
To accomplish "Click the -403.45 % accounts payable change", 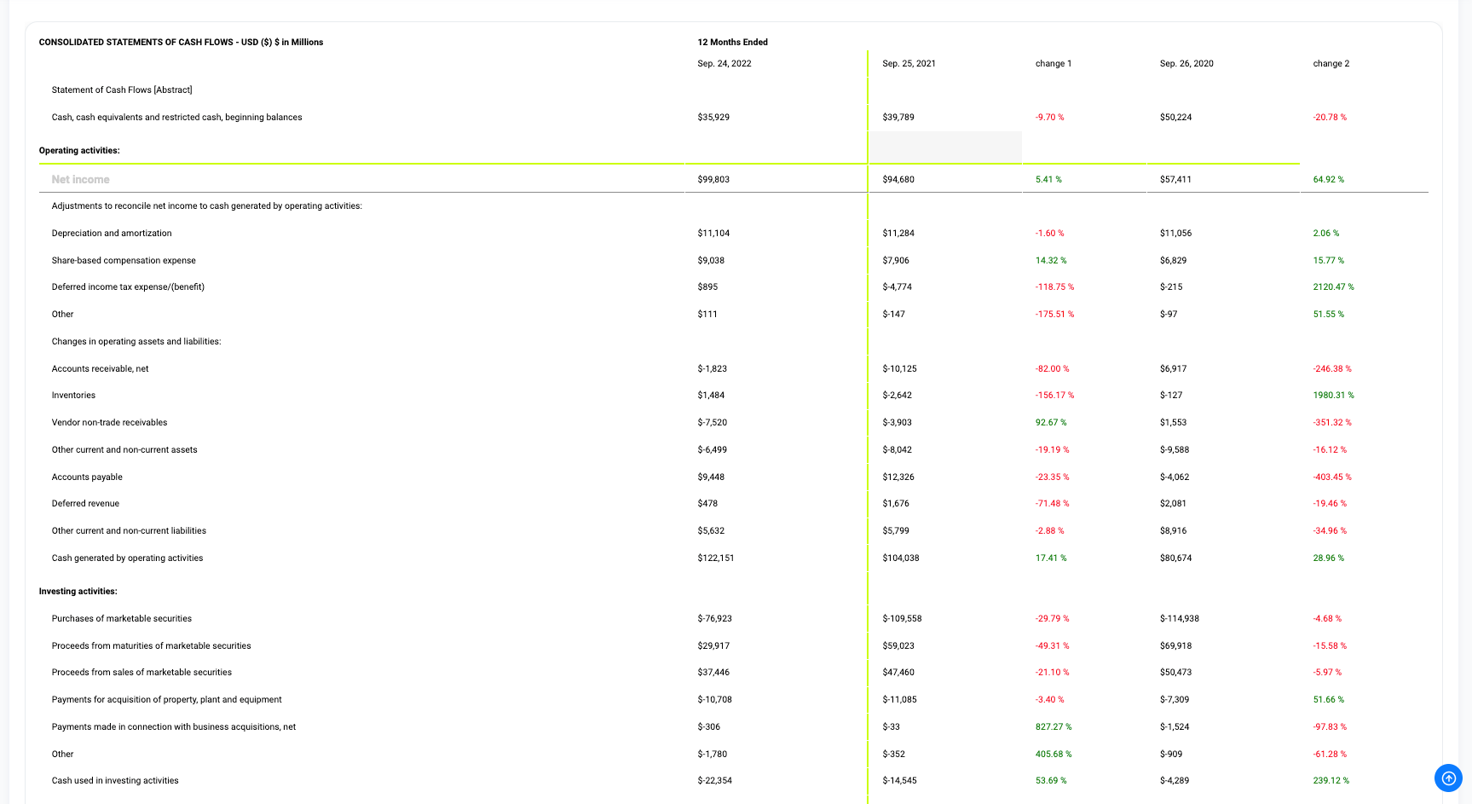I will click(1331, 477).
